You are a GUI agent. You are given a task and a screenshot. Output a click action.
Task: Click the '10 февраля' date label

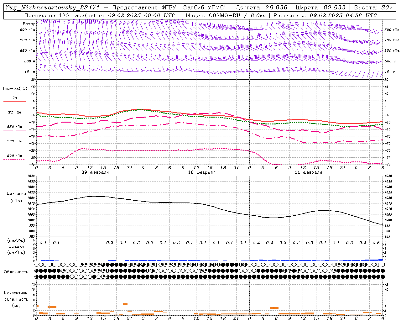[x=202, y=172]
